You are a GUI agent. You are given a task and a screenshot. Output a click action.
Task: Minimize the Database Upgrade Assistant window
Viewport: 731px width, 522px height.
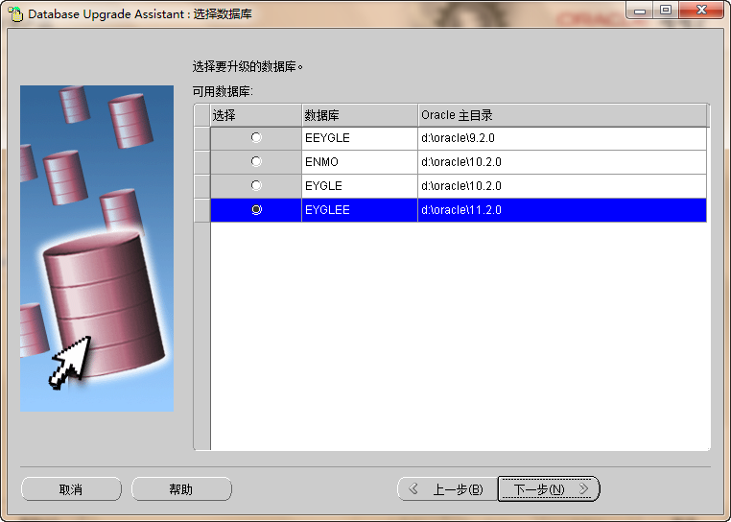[x=640, y=11]
